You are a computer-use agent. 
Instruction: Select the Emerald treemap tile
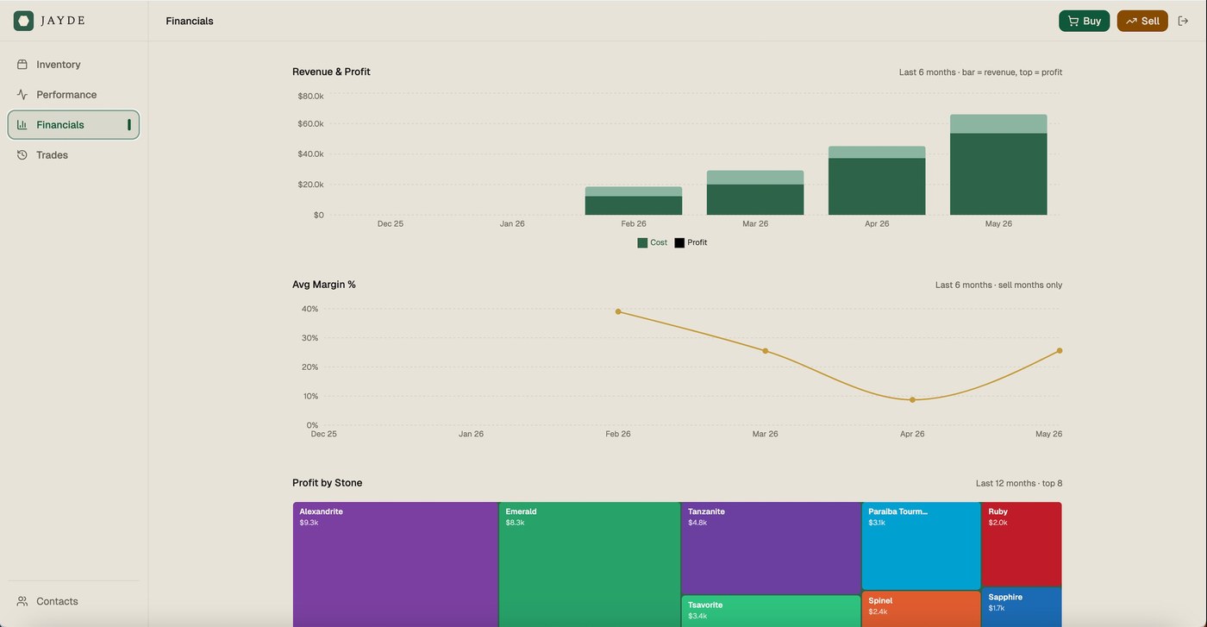pos(590,565)
